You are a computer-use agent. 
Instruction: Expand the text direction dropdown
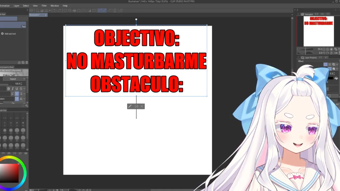(x=24, y=99)
